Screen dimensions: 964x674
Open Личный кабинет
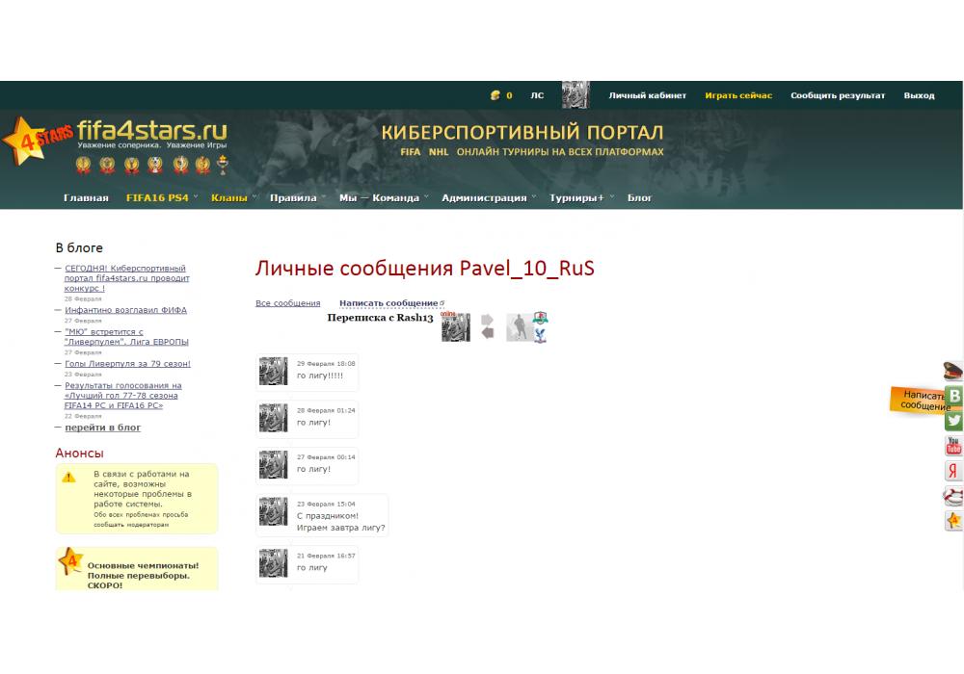(x=648, y=95)
